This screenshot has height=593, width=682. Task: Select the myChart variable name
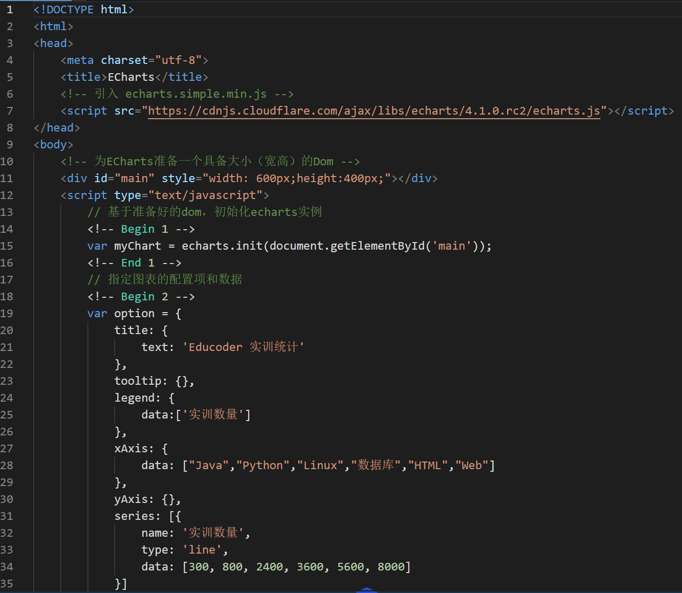tap(138, 246)
